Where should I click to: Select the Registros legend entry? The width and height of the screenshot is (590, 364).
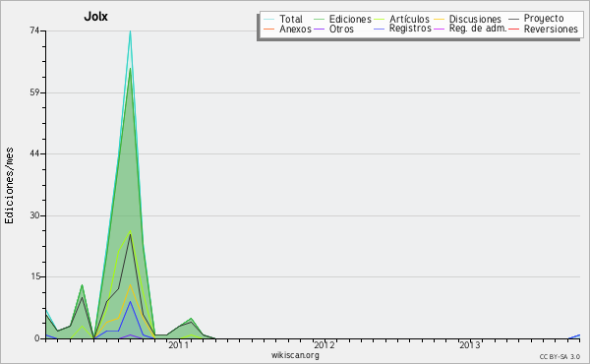(x=410, y=29)
